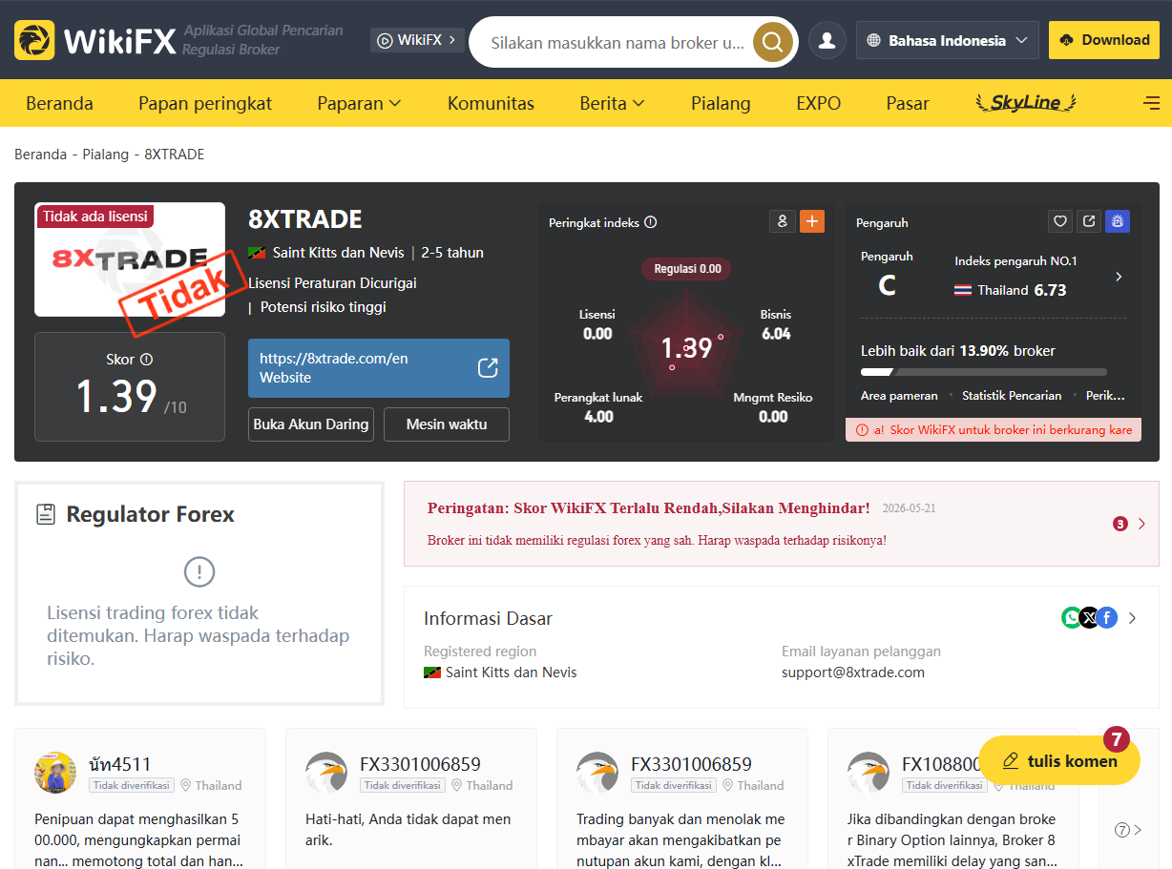The image size is (1172, 869).
Task: Open the Pialang menu item
Action: [x=721, y=103]
